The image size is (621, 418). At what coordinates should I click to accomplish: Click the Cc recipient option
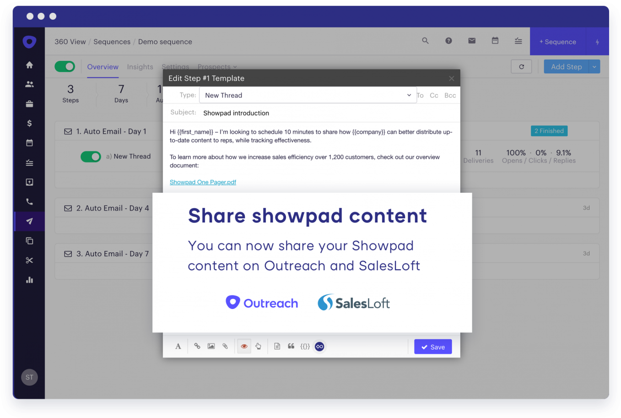pyautogui.click(x=434, y=95)
